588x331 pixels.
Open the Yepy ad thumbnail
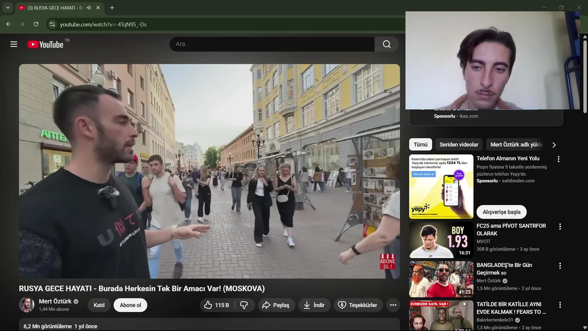tap(441, 187)
